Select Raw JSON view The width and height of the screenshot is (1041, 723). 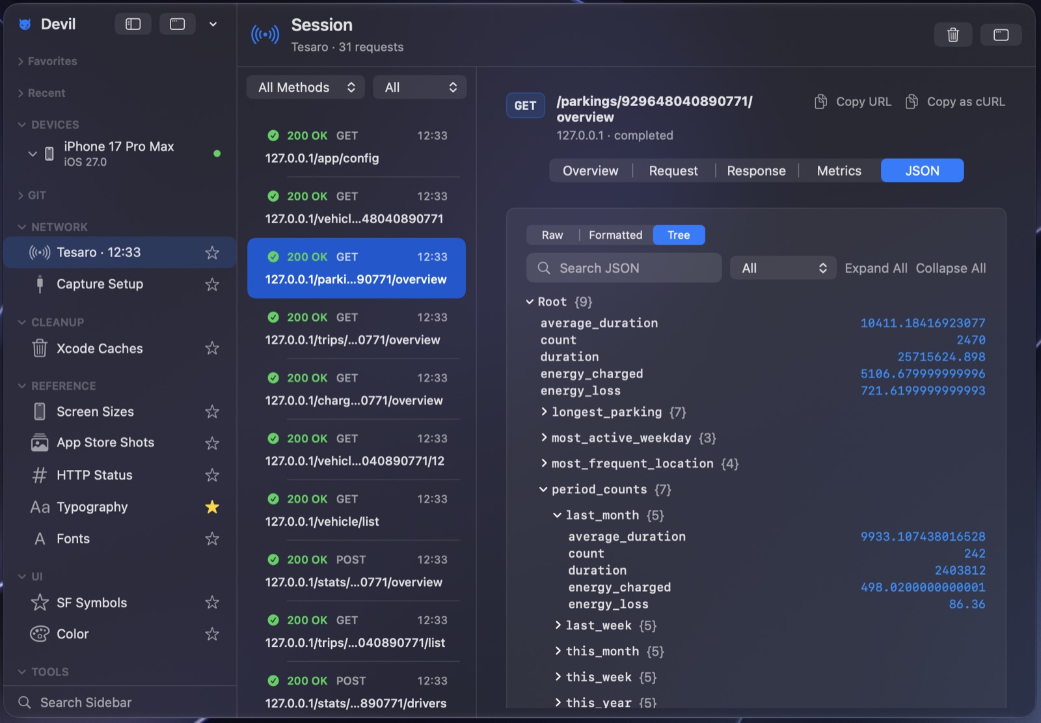pos(552,235)
